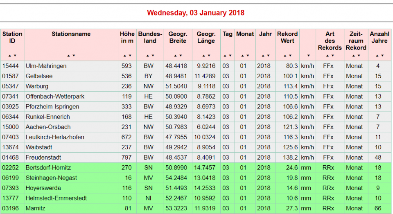The width and height of the screenshot is (393, 214).
Task: Select the Ulm-Mähringen station row
Action: (46, 66)
